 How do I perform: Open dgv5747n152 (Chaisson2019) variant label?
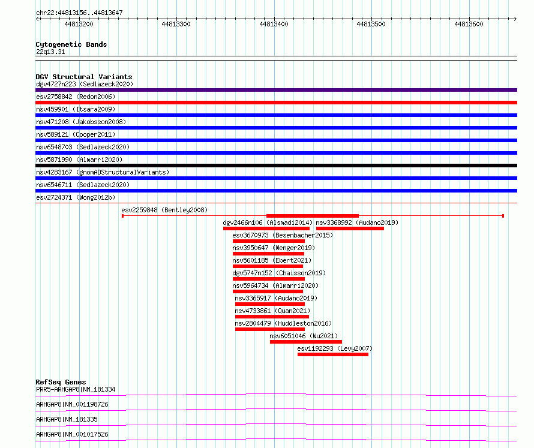click(x=279, y=273)
